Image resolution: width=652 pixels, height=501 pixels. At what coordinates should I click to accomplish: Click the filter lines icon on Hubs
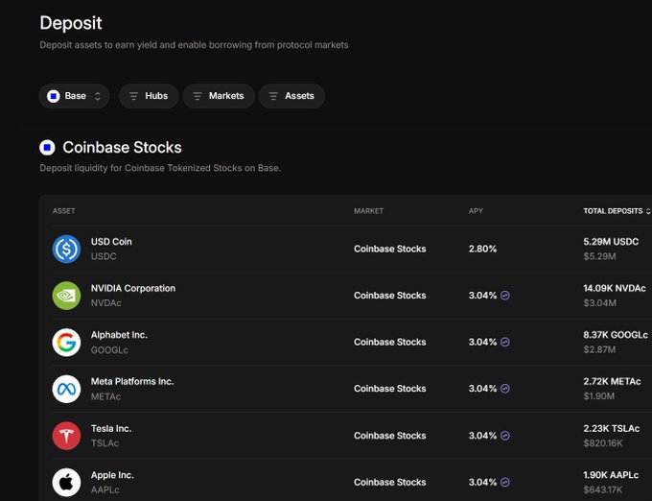(x=133, y=96)
